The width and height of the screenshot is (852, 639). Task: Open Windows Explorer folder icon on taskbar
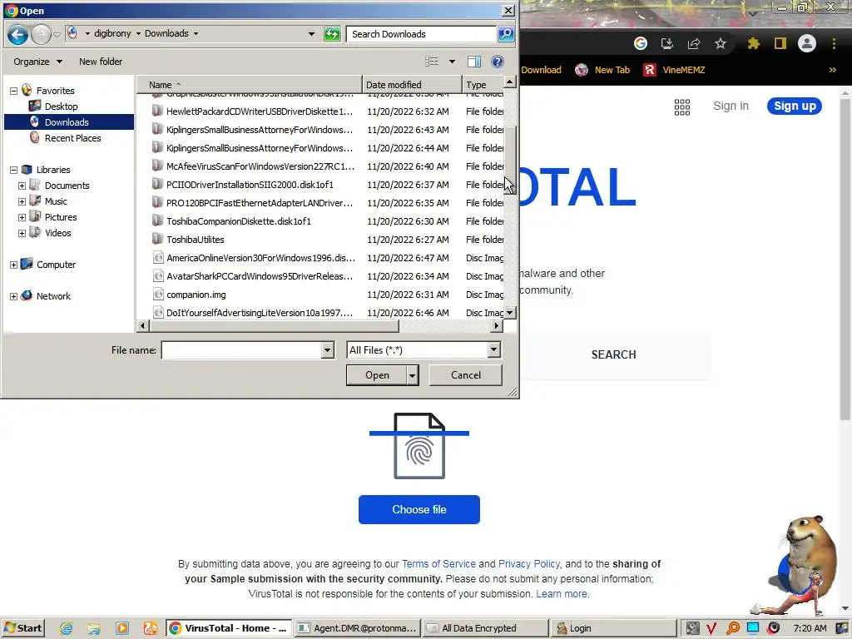(94, 628)
